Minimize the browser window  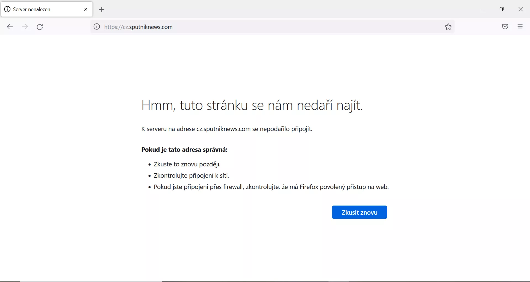483,9
